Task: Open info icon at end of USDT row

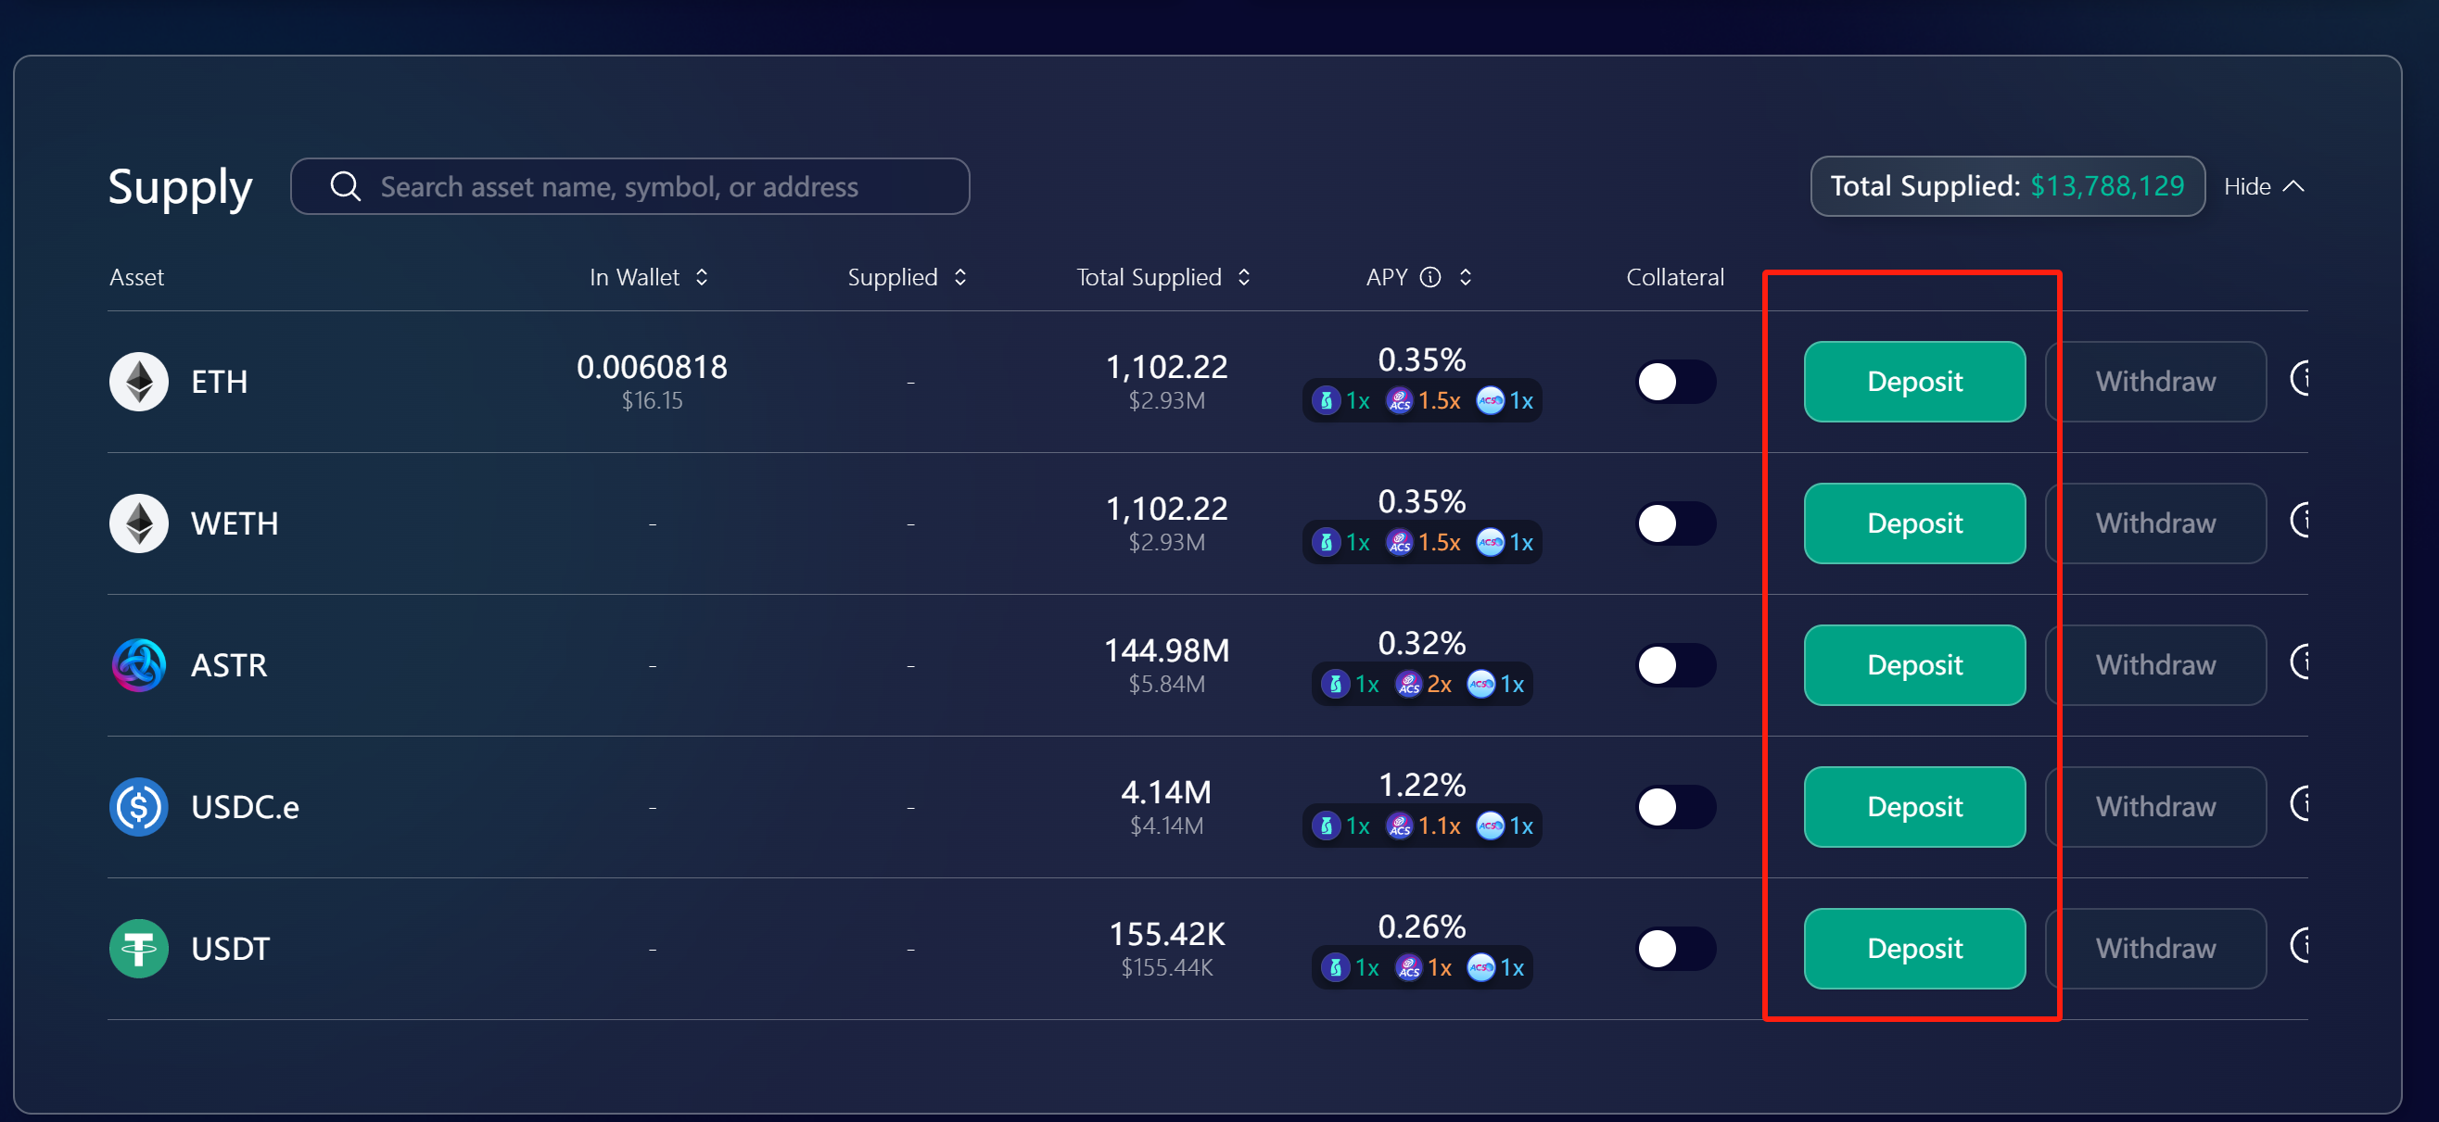Action: (x=2301, y=945)
